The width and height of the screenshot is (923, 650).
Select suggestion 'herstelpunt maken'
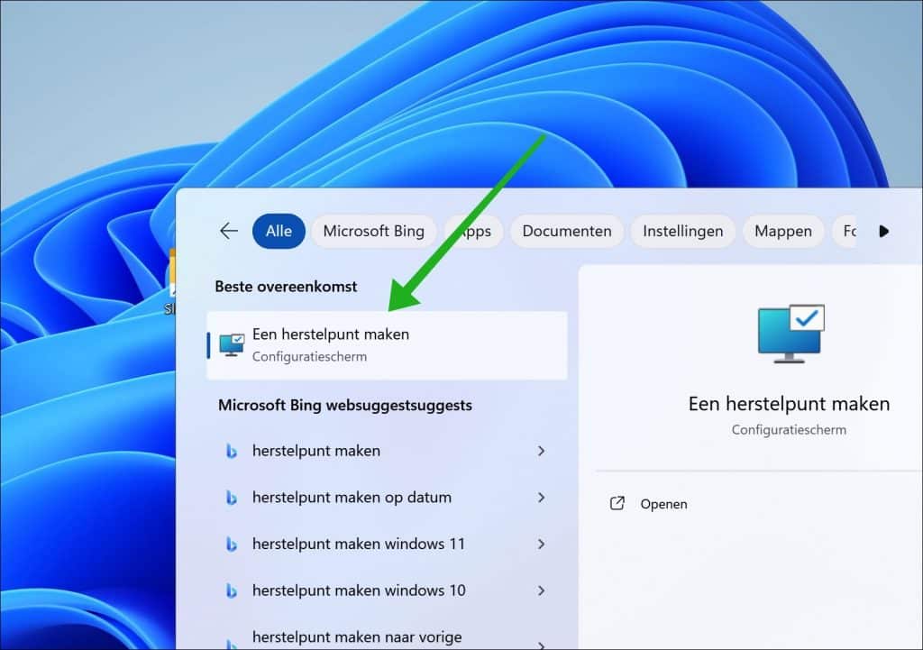point(387,451)
